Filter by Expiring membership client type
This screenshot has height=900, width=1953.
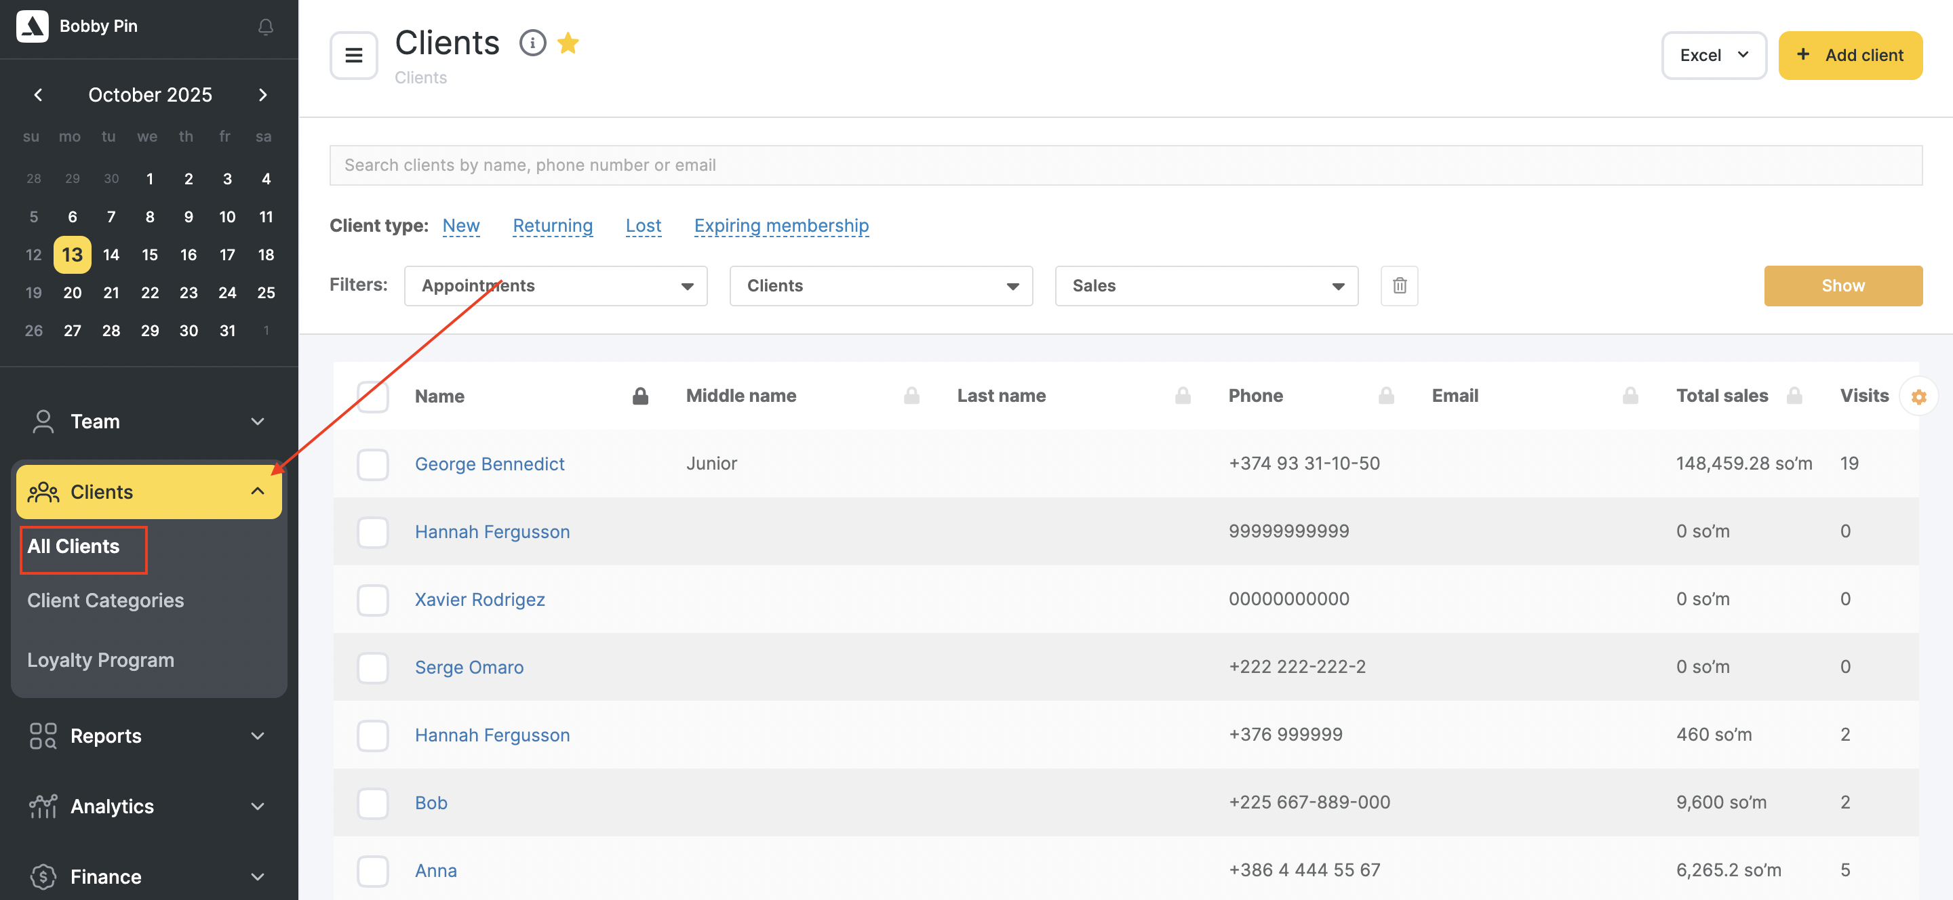pyautogui.click(x=781, y=226)
